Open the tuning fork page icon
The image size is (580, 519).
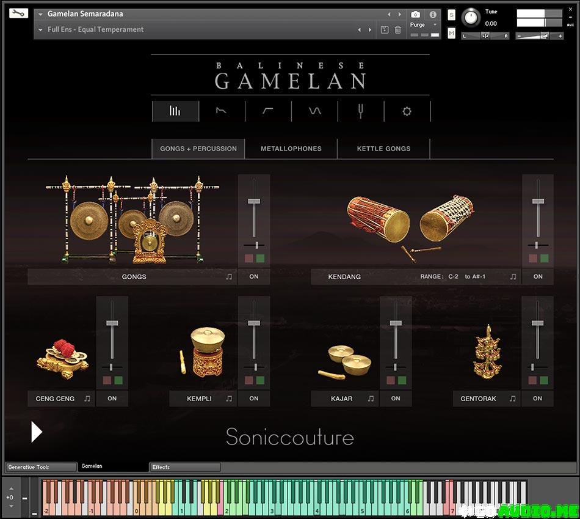(361, 111)
